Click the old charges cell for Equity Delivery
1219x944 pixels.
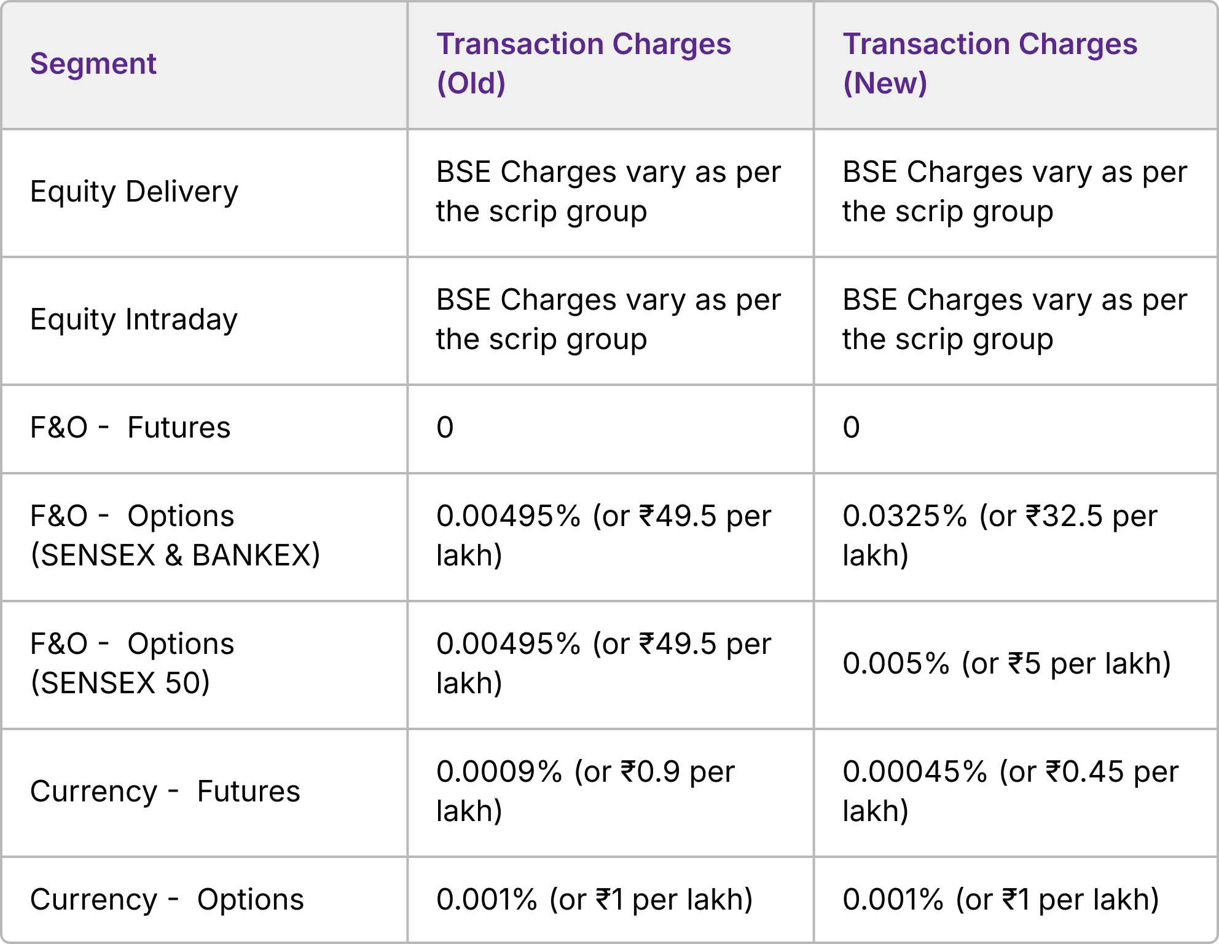click(608, 192)
